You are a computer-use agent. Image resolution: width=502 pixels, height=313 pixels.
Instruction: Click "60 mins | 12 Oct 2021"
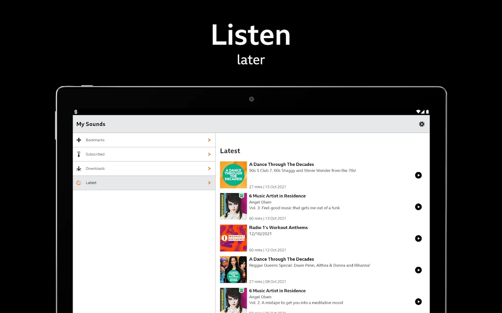[x=267, y=250]
